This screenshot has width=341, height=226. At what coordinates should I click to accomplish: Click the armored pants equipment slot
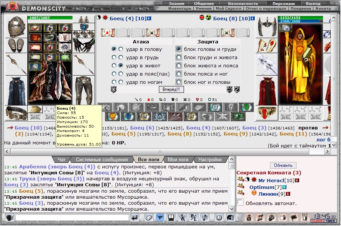point(84,90)
